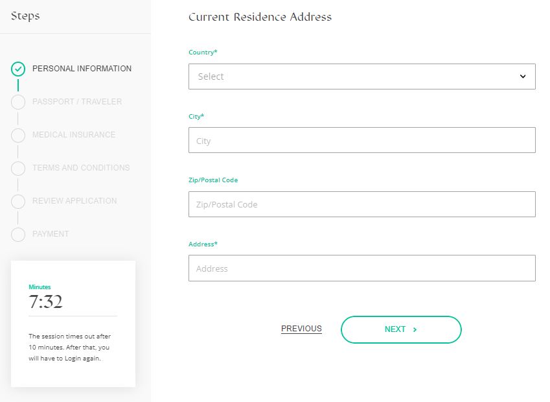
Task: Click the 7:32 session timer
Action: [45, 302]
